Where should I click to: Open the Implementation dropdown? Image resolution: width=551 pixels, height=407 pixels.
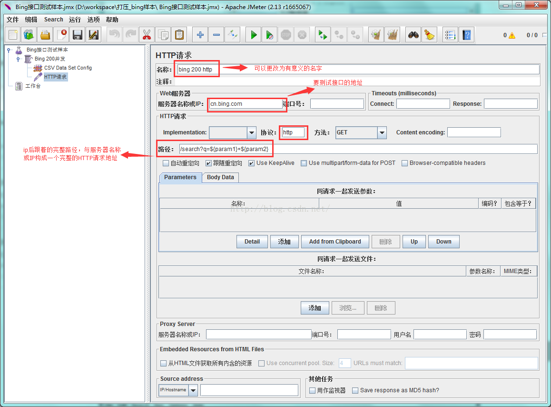252,133
